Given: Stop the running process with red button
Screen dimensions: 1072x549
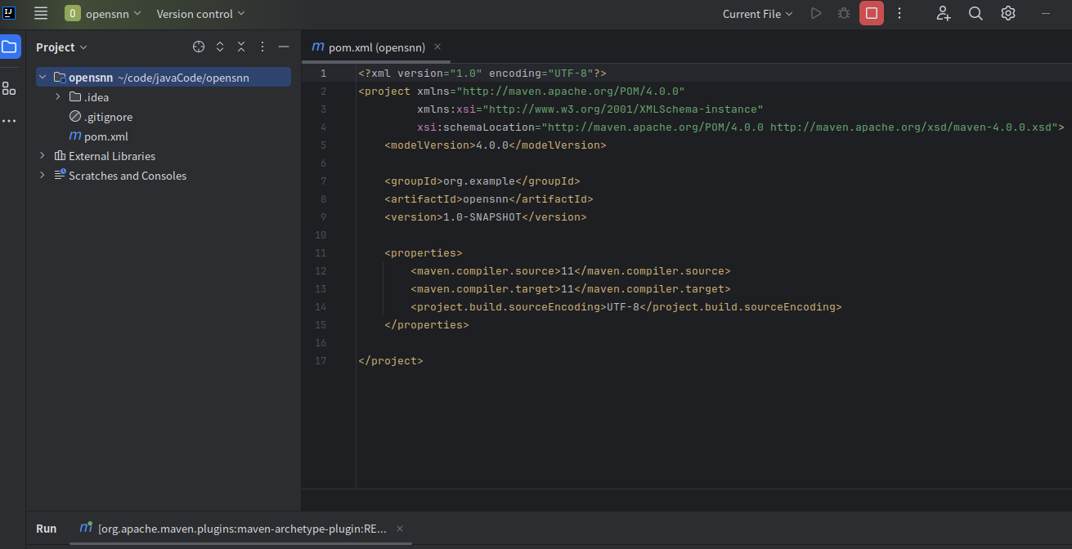Looking at the screenshot, I should pos(872,13).
